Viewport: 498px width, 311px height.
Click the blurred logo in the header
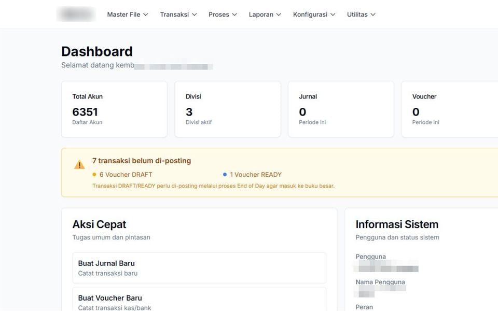click(76, 15)
